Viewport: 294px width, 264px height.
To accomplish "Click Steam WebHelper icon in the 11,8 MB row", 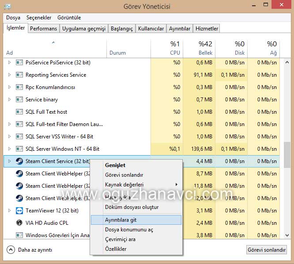I will coord(19,186).
